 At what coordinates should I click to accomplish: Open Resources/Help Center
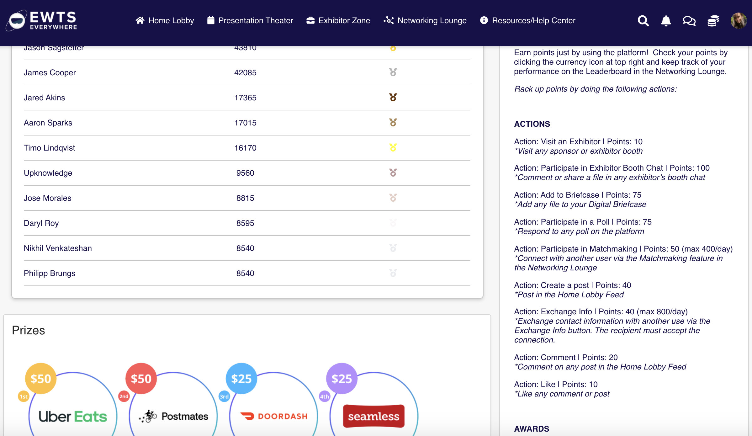click(528, 20)
